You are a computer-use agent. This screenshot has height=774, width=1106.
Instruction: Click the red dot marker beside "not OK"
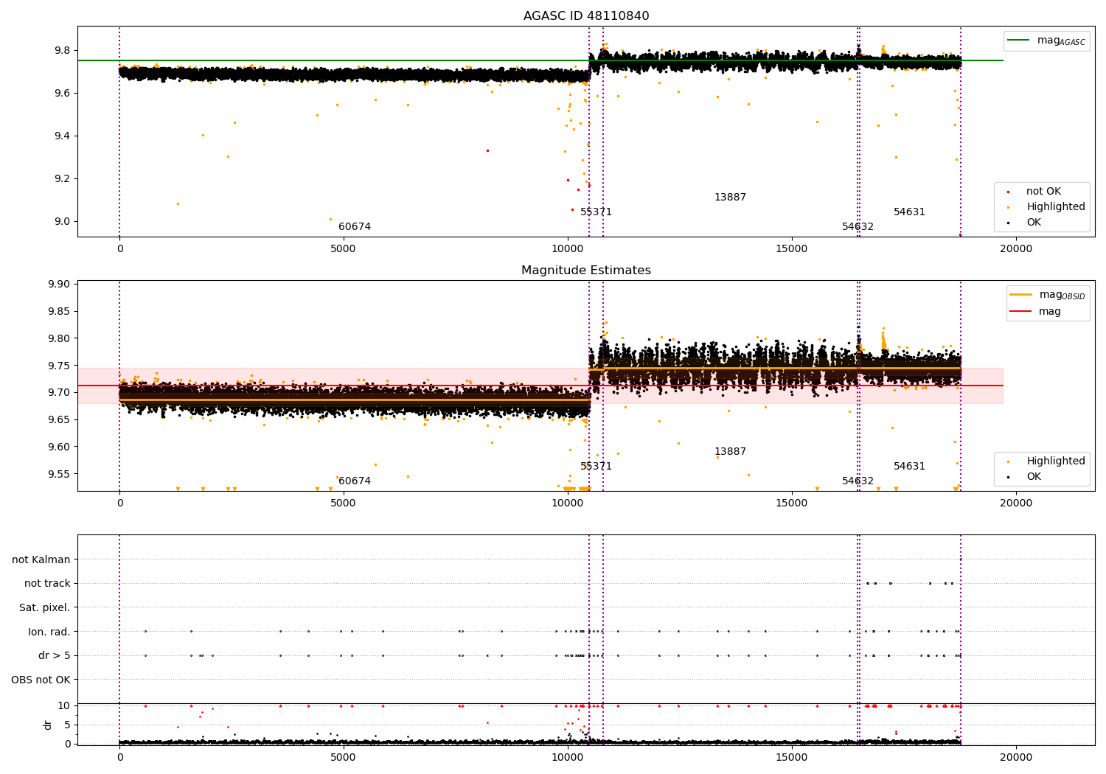[x=1009, y=192]
